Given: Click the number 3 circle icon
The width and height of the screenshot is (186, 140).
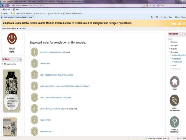Looking at the screenshot, I should point(34,75).
